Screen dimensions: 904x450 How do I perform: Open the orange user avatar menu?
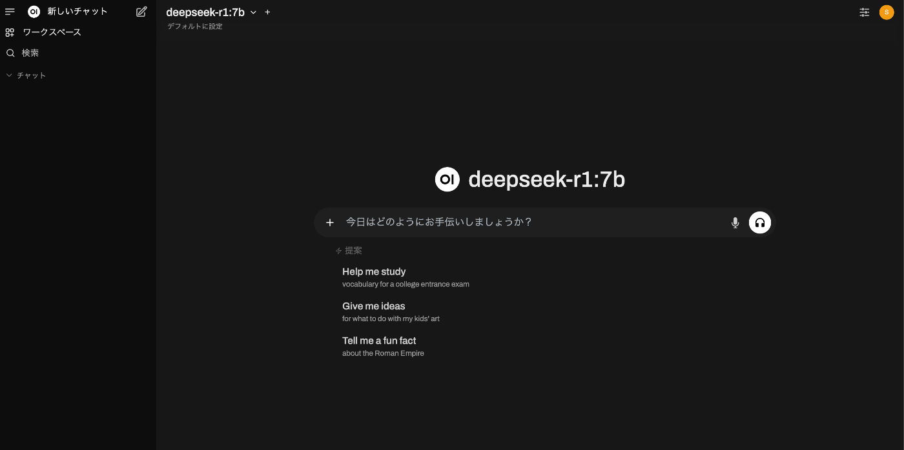[x=887, y=12]
